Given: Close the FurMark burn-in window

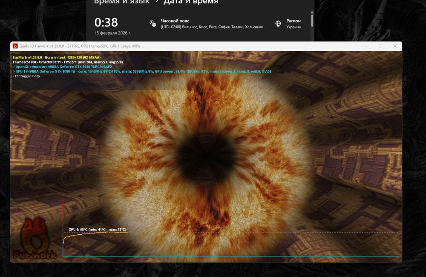Looking at the screenshot, I should point(395,46).
